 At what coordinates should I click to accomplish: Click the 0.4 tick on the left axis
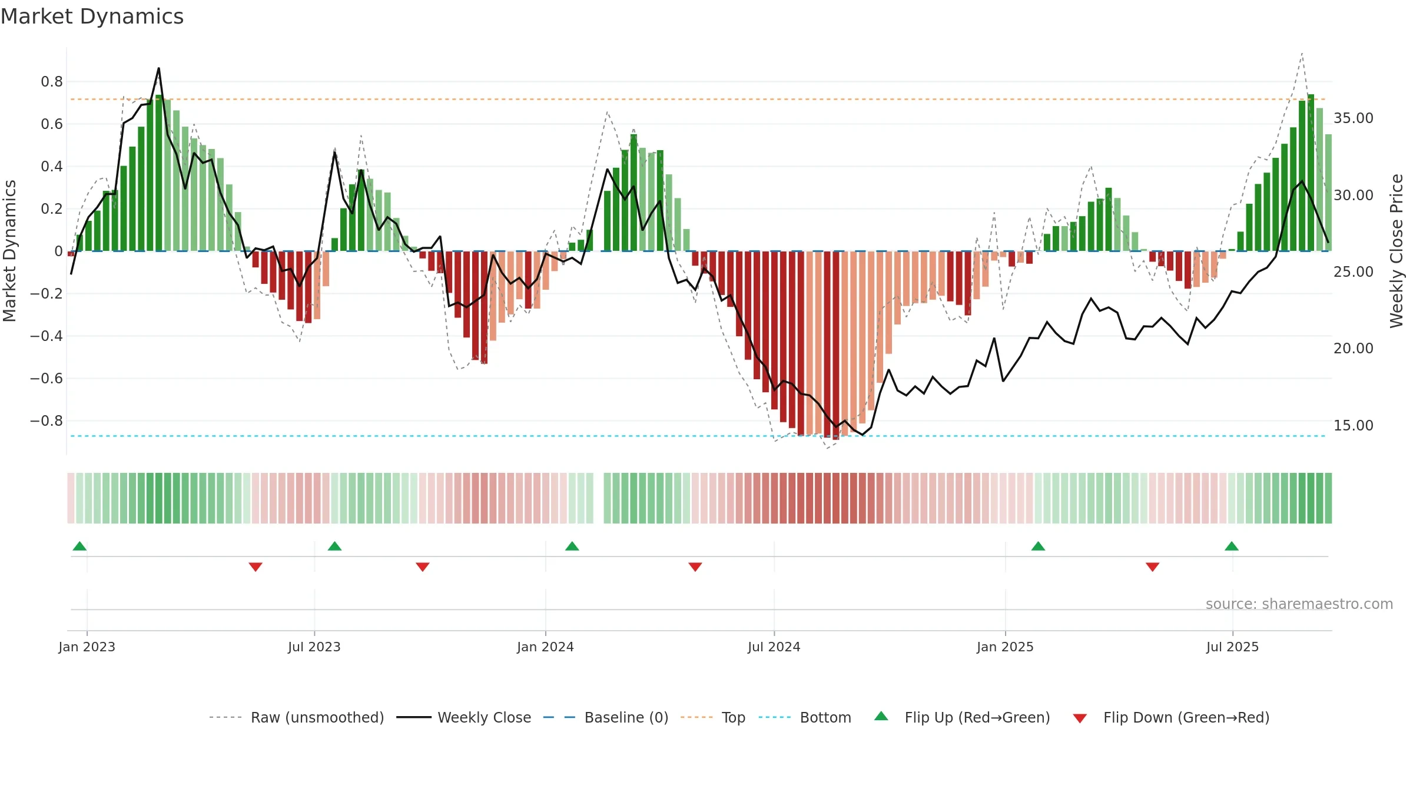(52, 167)
